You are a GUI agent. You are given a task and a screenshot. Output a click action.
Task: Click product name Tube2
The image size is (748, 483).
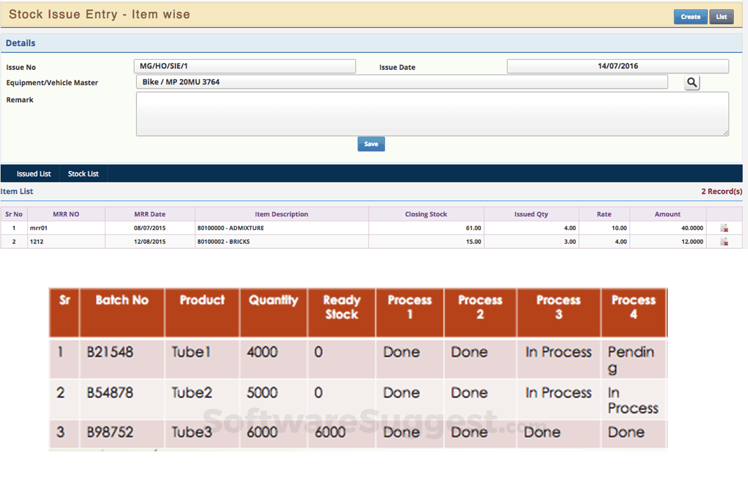point(192,392)
